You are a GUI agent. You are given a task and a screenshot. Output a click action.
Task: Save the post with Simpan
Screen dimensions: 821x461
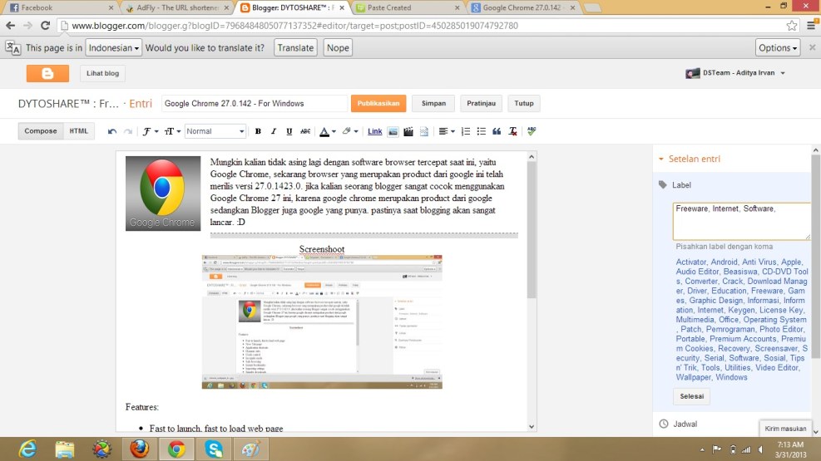coord(433,104)
